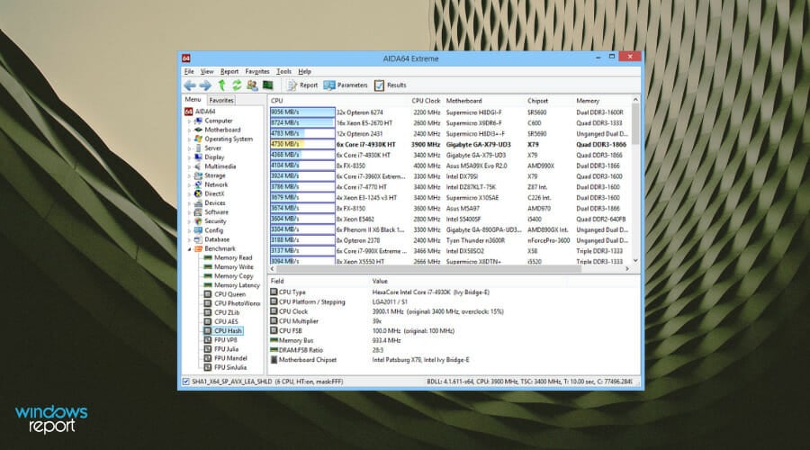Open the Help menu
Viewport: 810px width, 450px height.
[304, 71]
